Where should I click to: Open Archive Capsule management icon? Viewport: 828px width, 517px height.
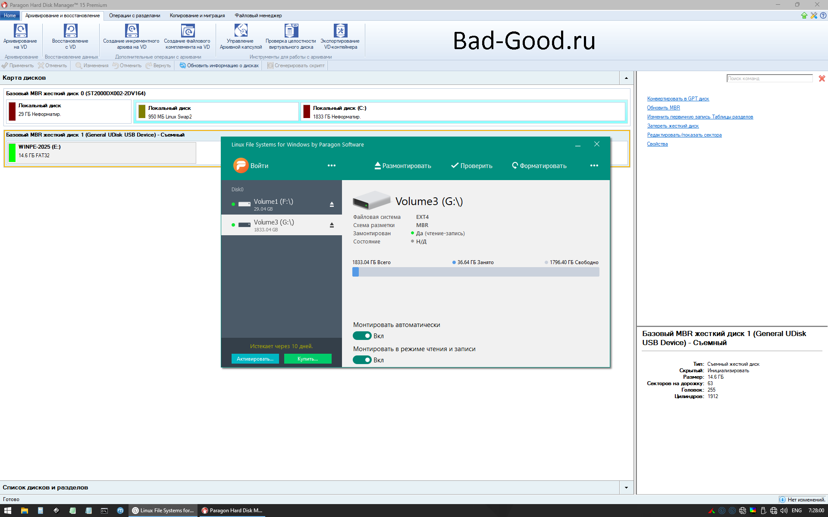pos(241,31)
